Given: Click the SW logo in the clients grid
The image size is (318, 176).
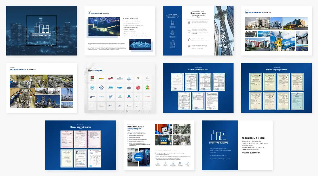Looking at the screenshot, I should point(111,88).
